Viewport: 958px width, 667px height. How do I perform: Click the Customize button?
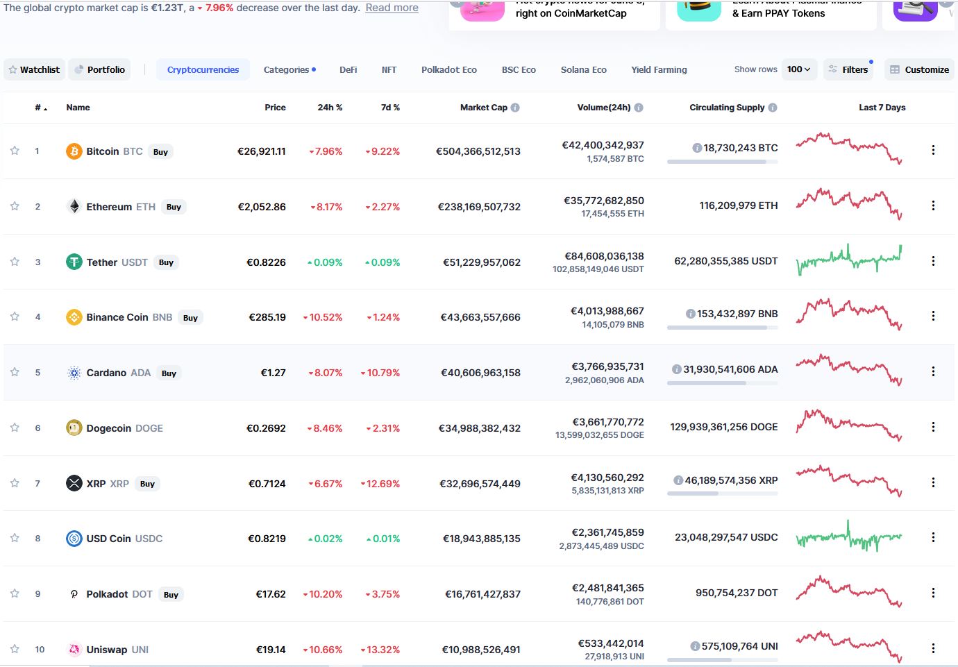point(919,69)
